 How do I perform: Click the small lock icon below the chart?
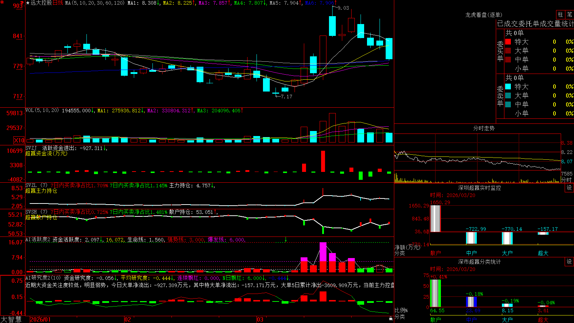coord(391,318)
